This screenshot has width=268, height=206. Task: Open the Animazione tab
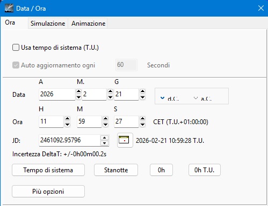(88, 24)
